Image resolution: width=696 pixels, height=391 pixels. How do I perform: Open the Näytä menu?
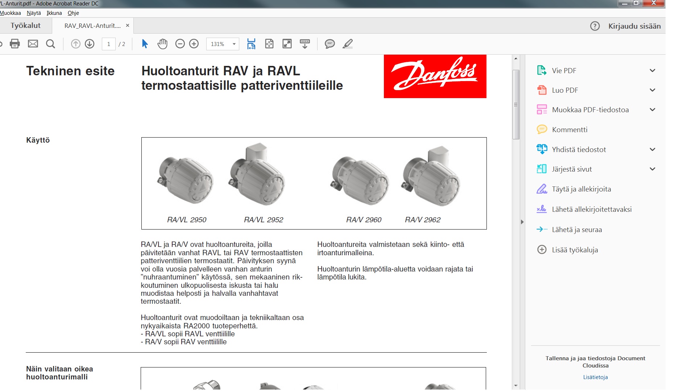pos(34,13)
